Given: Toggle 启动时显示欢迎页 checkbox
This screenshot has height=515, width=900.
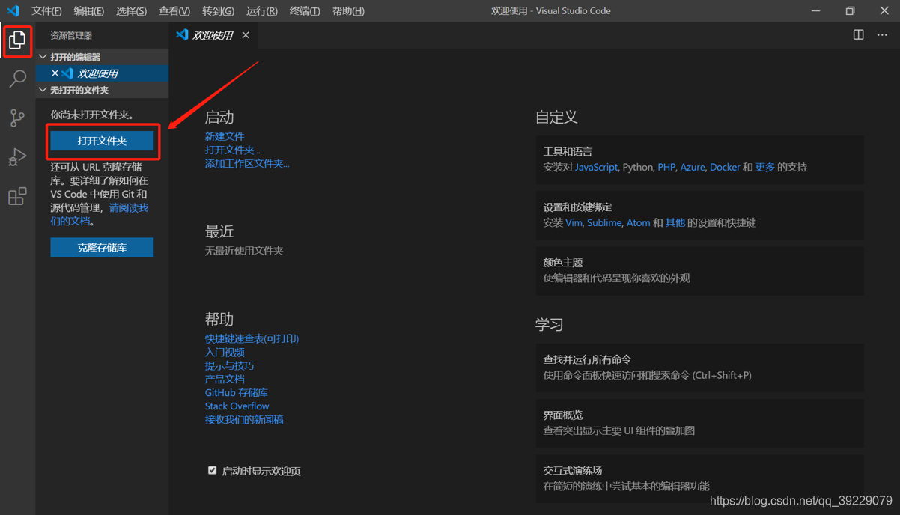Looking at the screenshot, I should pyautogui.click(x=212, y=470).
